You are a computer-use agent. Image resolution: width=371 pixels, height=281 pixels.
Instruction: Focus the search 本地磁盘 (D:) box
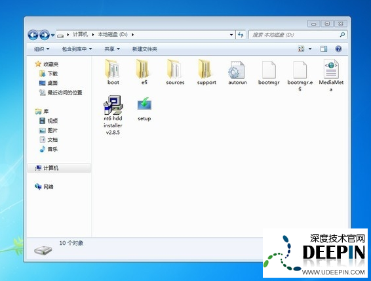(x=298, y=35)
